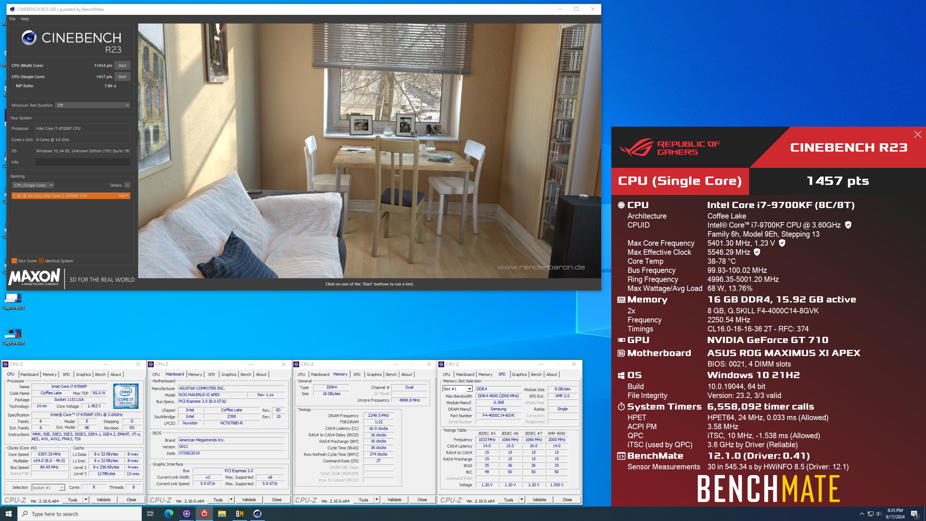Open the volume tray icon
Screen dimensions: 926x521
(x=879, y=514)
